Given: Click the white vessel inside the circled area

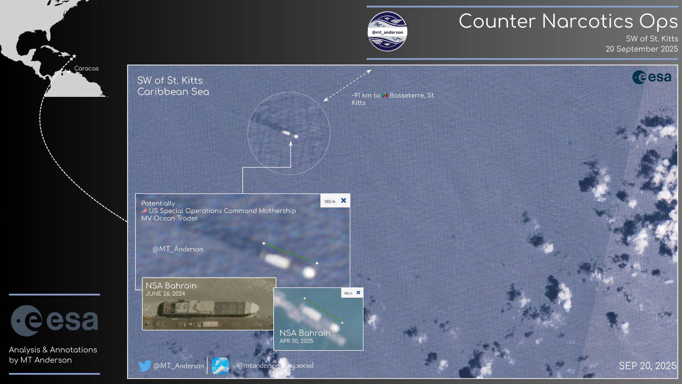Looking at the screenshot, I should [286, 134].
